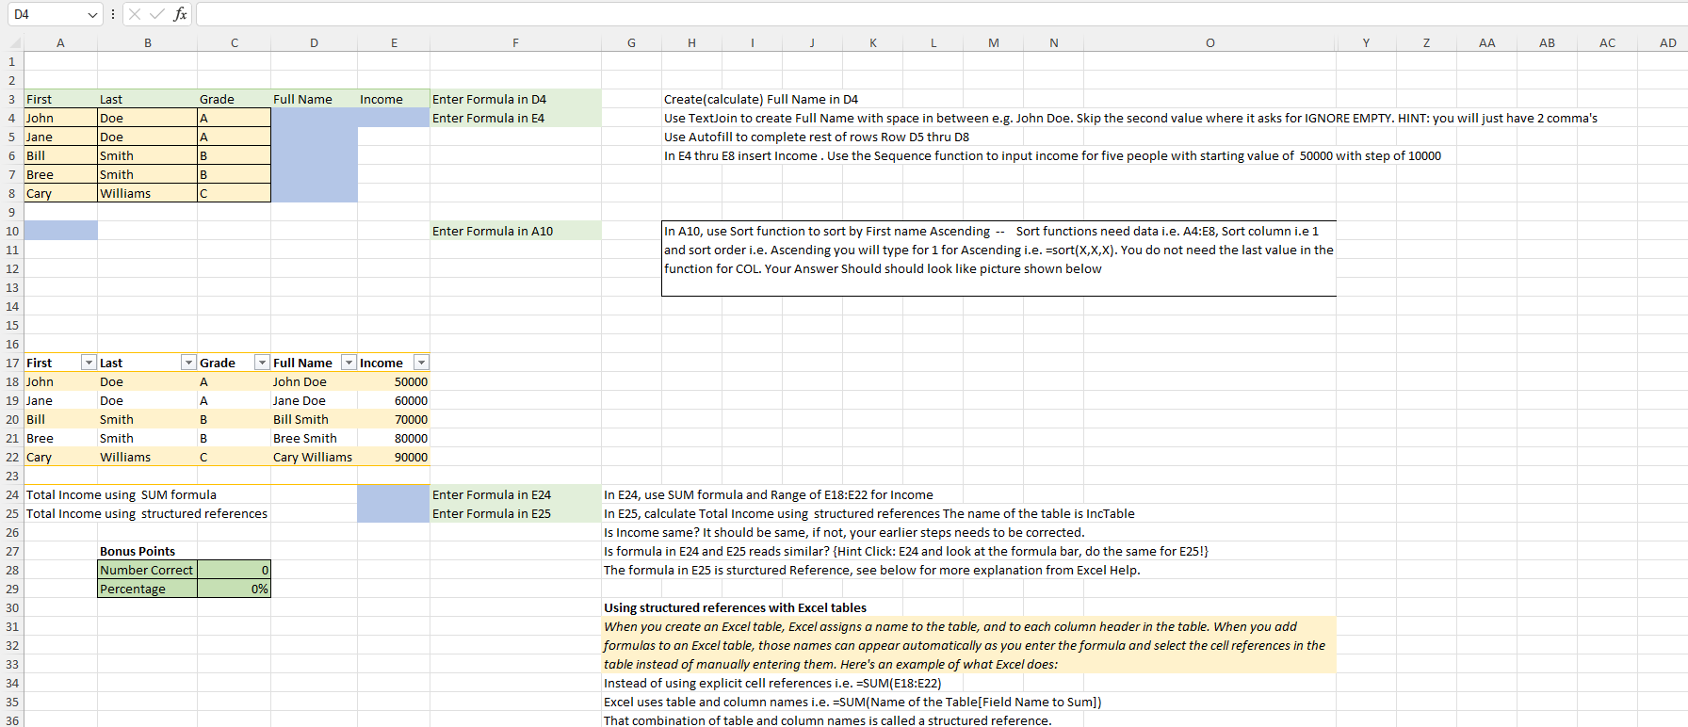Click the Insert Function fx icon
This screenshot has width=1688, height=727.
tap(180, 14)
